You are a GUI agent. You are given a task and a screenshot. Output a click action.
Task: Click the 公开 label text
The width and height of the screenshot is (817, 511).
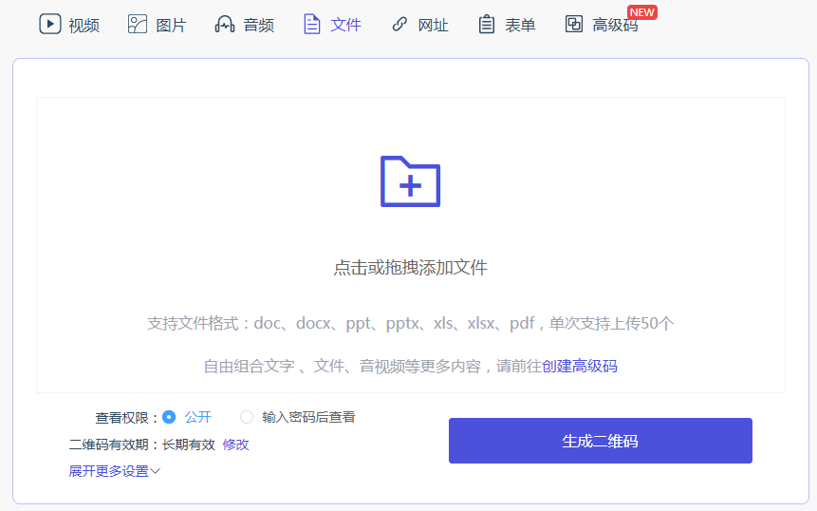pos(198,417)
